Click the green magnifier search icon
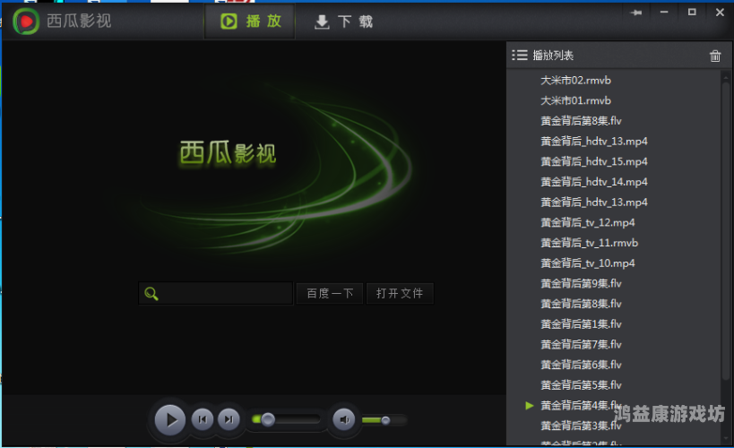Image resolution: width=734 pixels, height=448 pixels. [151, 293]
